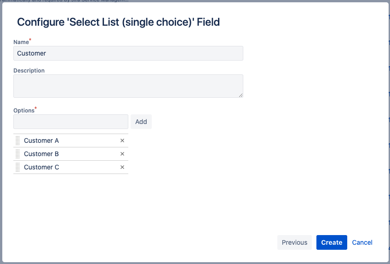Click drag handle for Customer B
The width and height of the screenshot is (390, 264).
(18, 154)
